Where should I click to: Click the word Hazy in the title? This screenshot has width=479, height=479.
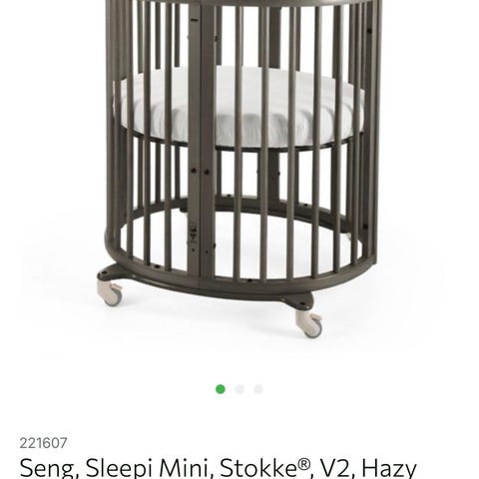tap(389, 468)
